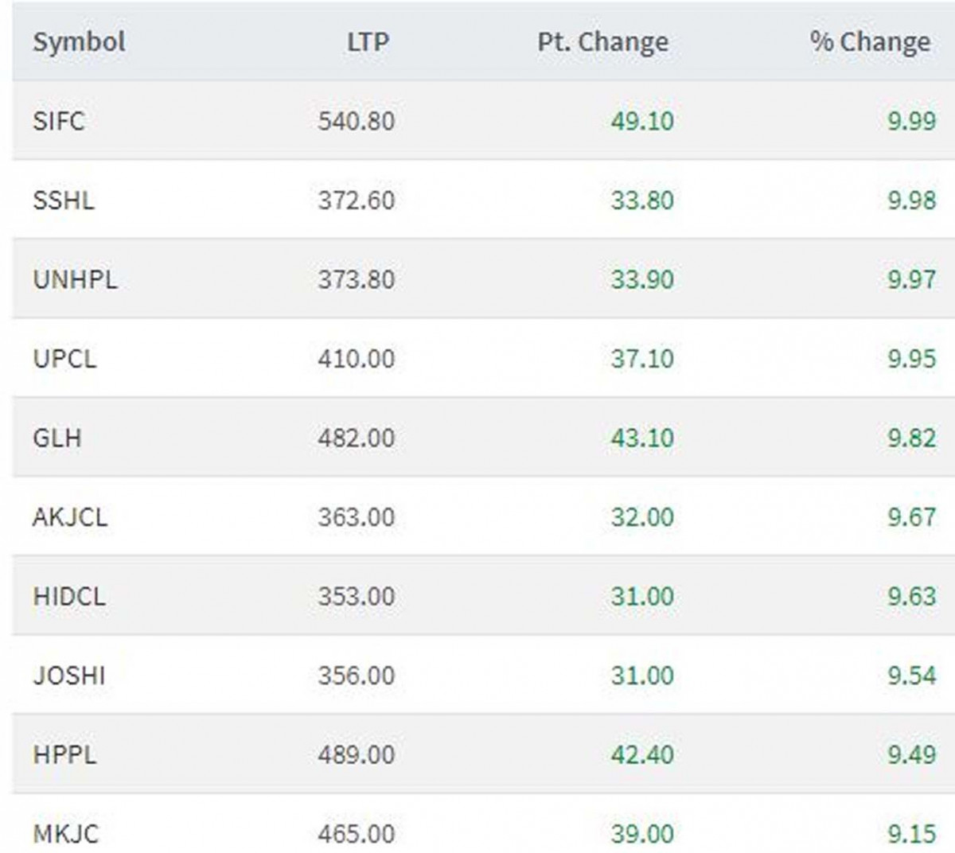Click the 9.67 percent change for AKJCL
Viewport: 955px width, 853px height.
pos(911,517)
